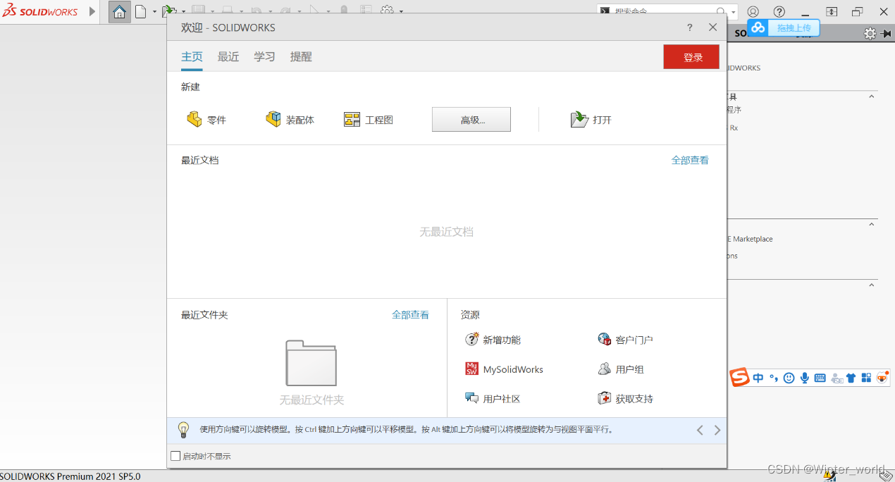Click the title bar collapse toolbar icon
The image size is (895, 482).
click(x=832, y=12)
